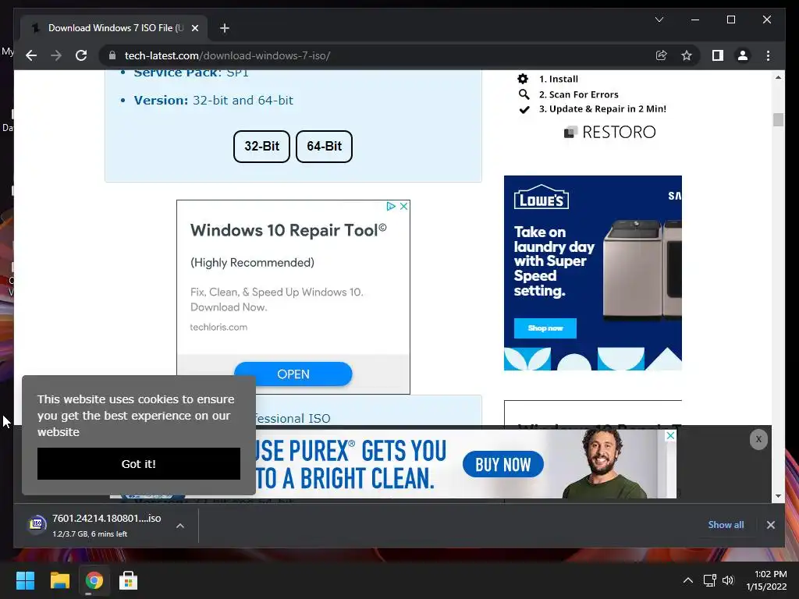This screenshot has height=599, width=799.
Task: Click the RESTORO logo
Action: point(610,132)
